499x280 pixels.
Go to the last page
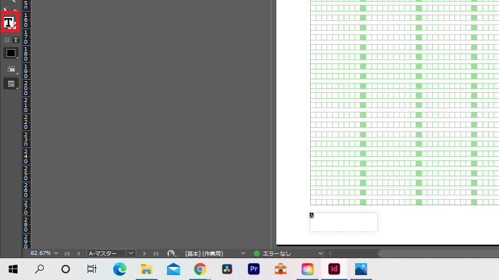click(x=156, y=254)
